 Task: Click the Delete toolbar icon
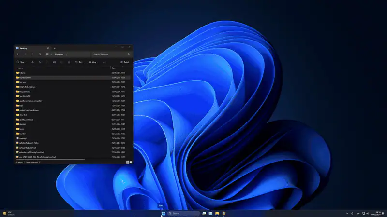pyautogui.click(x=69, y=62)
